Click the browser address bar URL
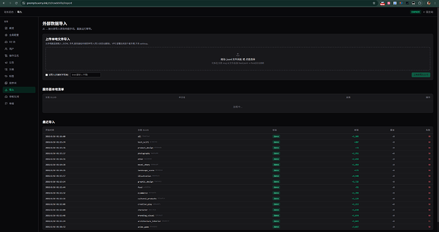 (49, 3)
